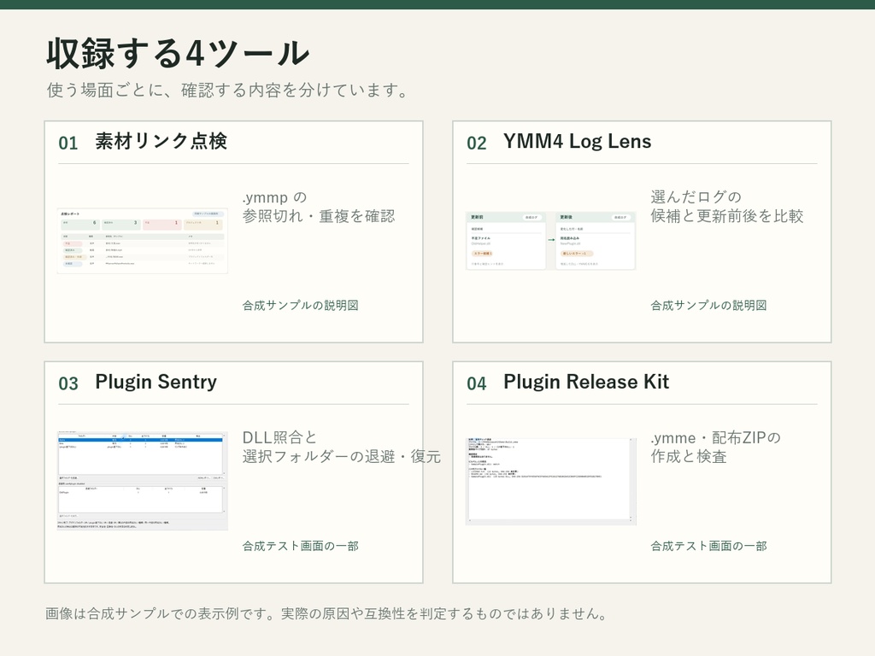Click the number 04 label
Viewport: 875px width, 656px height.
pyautogui.click(x=477, y=384)
